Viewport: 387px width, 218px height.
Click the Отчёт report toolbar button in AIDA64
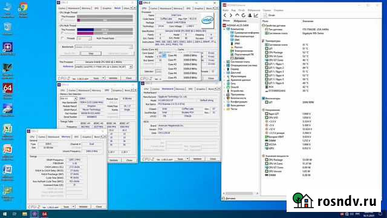point(269,15)
